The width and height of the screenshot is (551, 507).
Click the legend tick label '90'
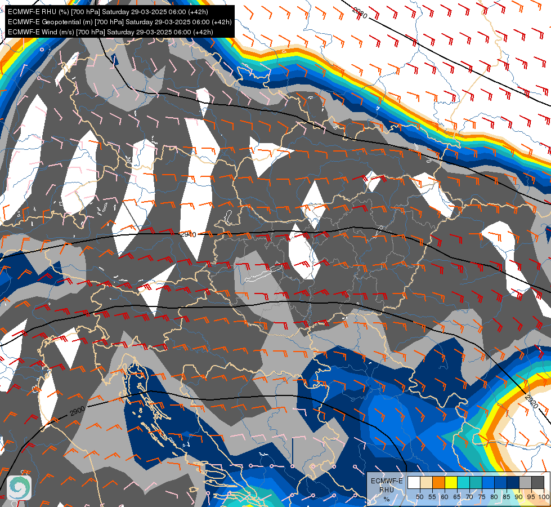click(519, 497)
